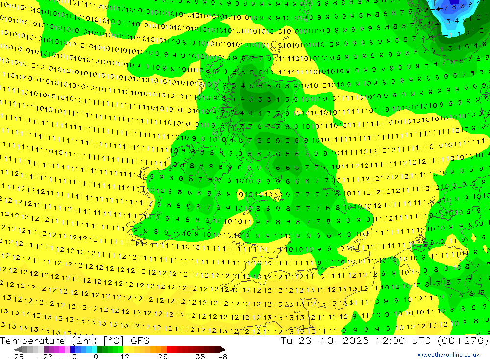490x359 pixels.
Task: Click the 0 legend label
Action: (96, 357)
